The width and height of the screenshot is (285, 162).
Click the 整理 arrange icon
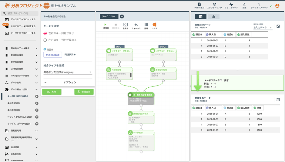pos(146,25)
